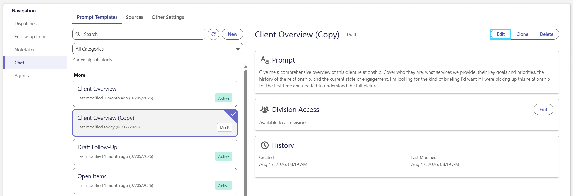Click into the Search input field

(x=139, y=34)
